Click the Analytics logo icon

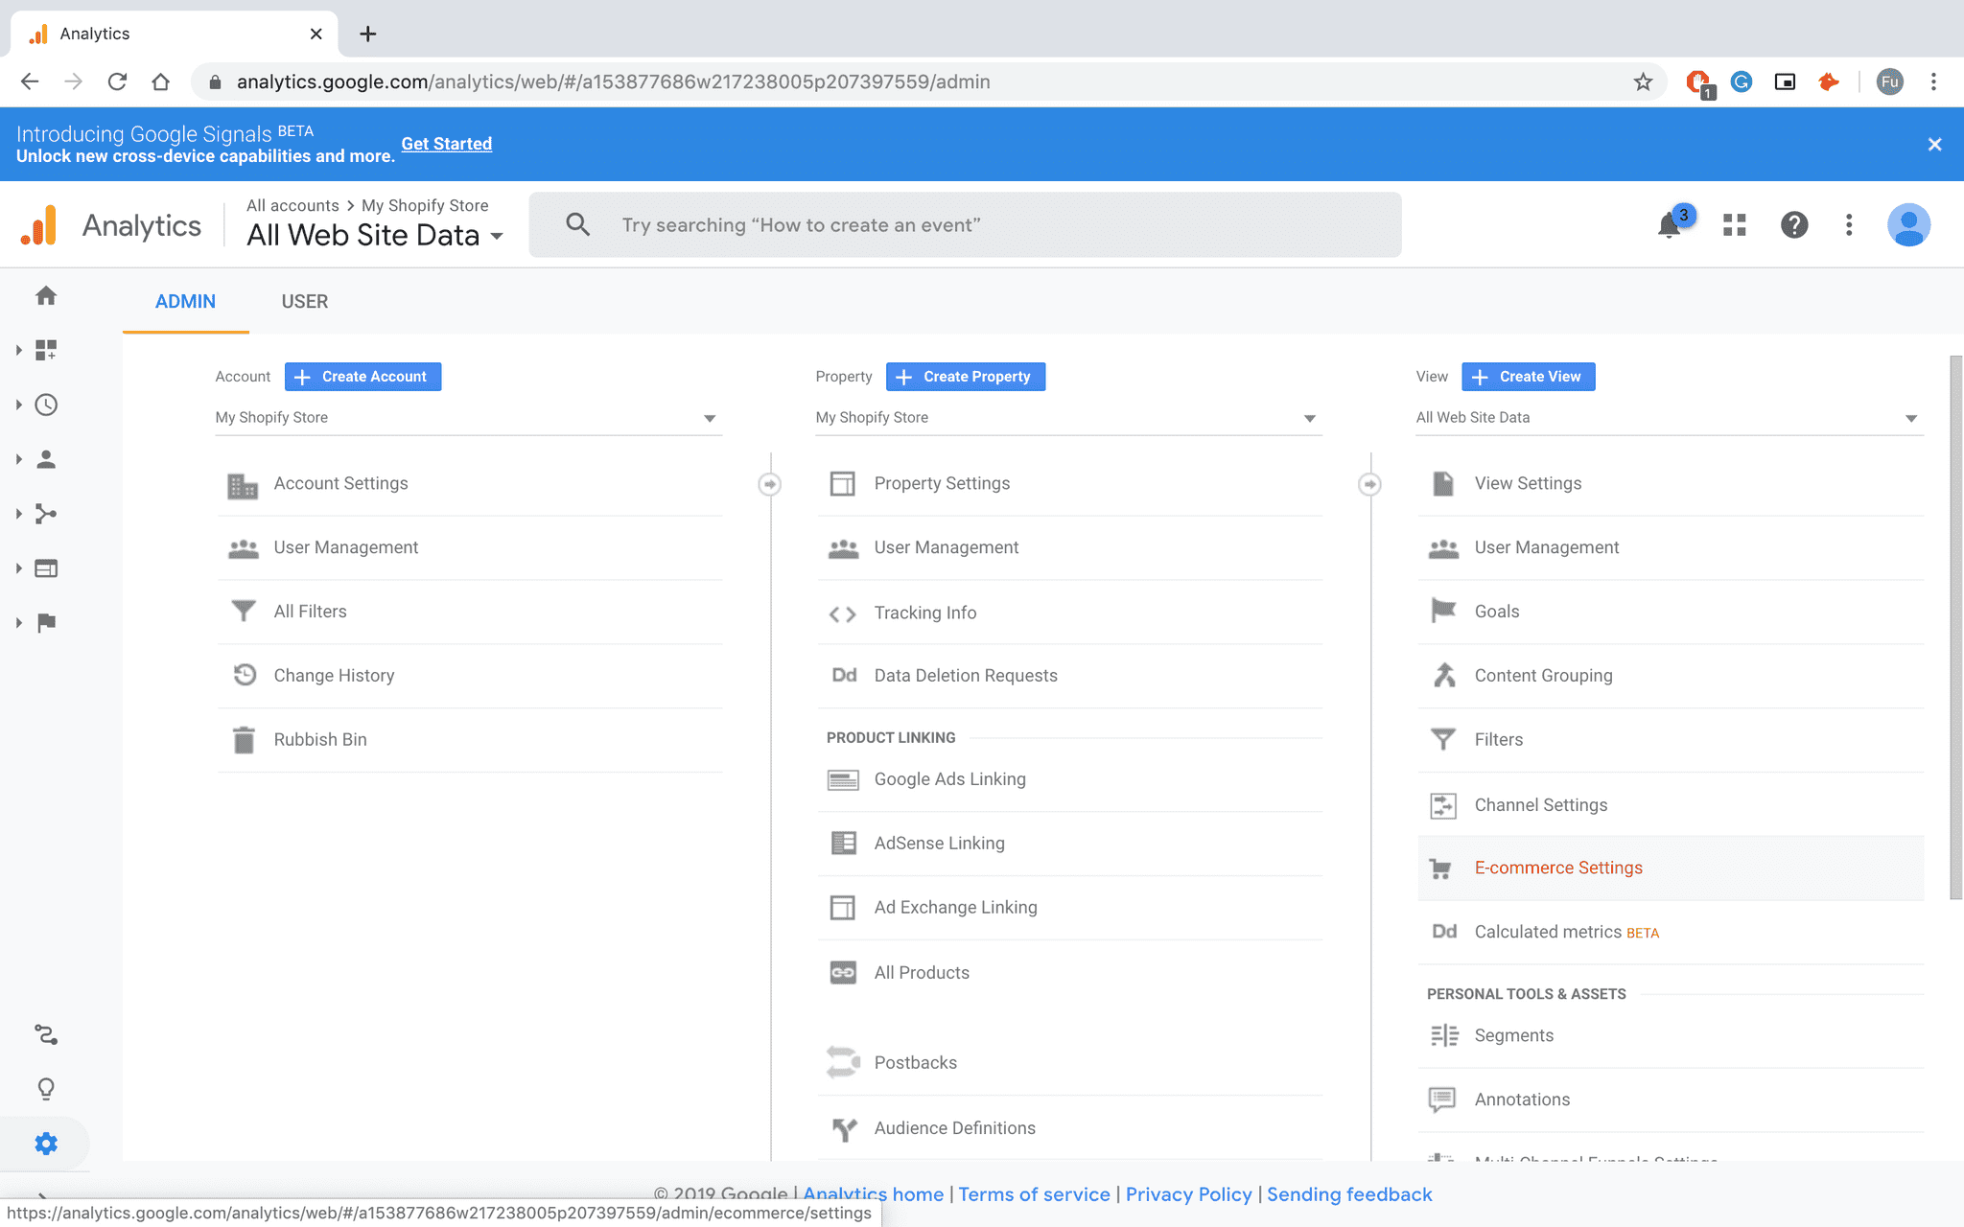pyautogui.click(x=39, y=225)
